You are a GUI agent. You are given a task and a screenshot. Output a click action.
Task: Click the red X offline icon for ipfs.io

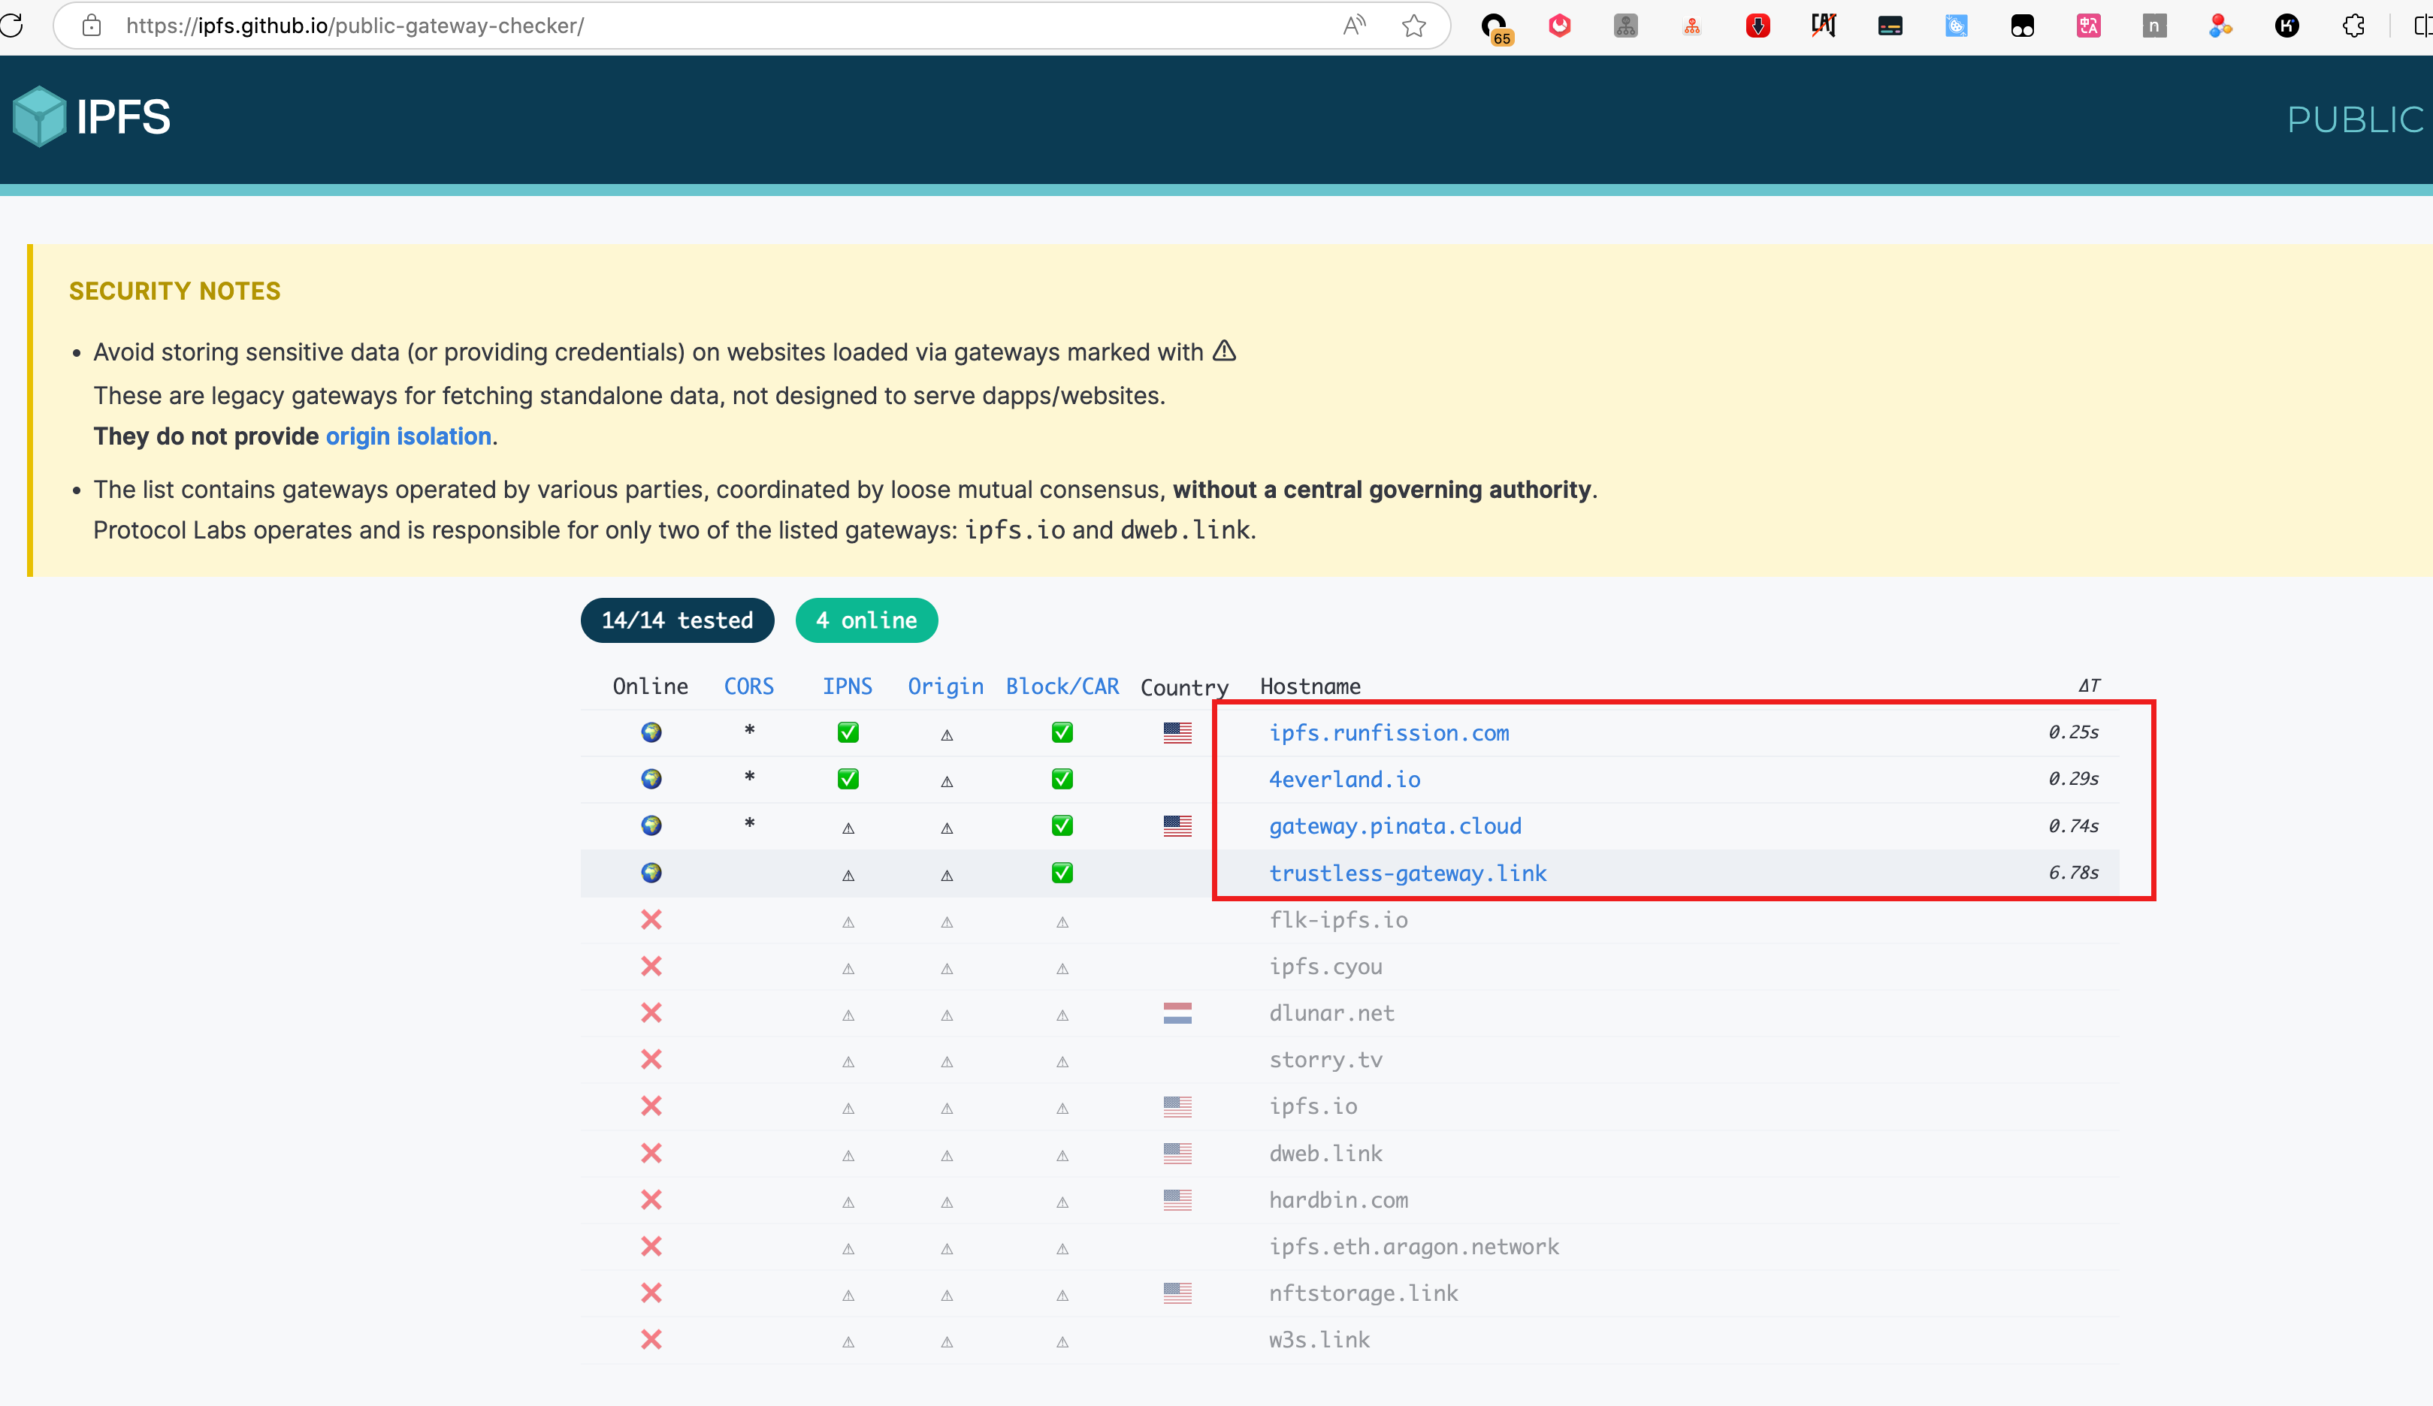click(651, 1106)
